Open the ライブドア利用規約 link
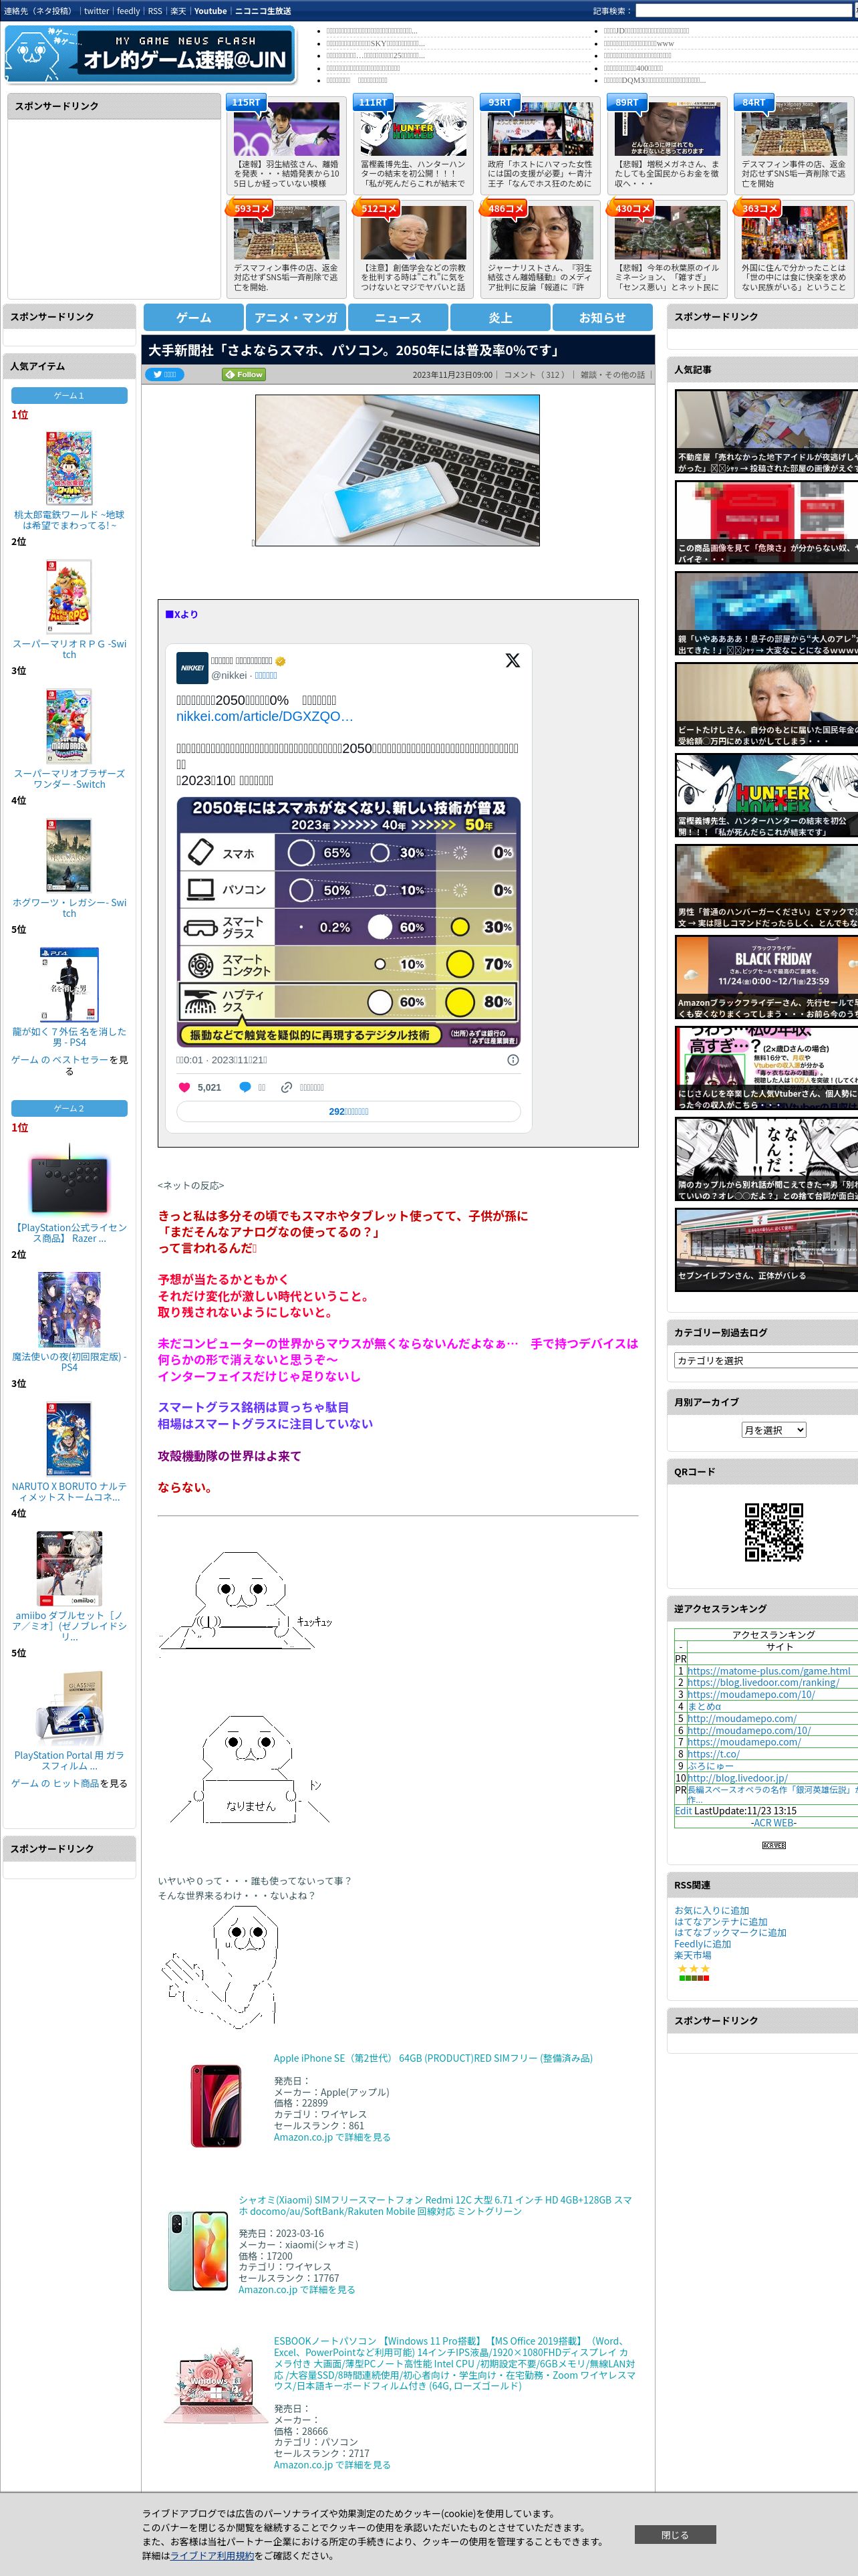The height and width of the screenshot is (2576, 858). click(x=212, y=2555)
